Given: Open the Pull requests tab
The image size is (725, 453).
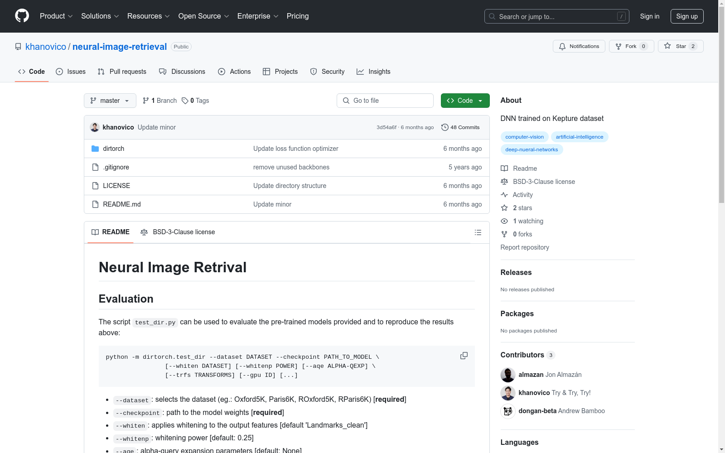Looking at the screenshot, I should (122, 72).
